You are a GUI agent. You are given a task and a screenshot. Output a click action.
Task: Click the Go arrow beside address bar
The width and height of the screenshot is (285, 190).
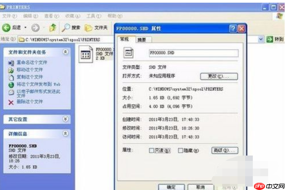click(x=270, y=39)
